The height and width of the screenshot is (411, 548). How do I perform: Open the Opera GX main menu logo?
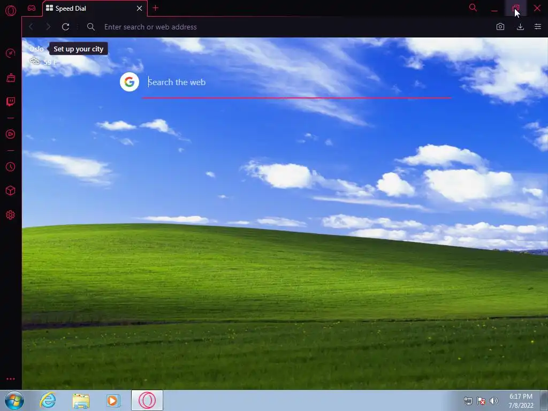(11, 11)
